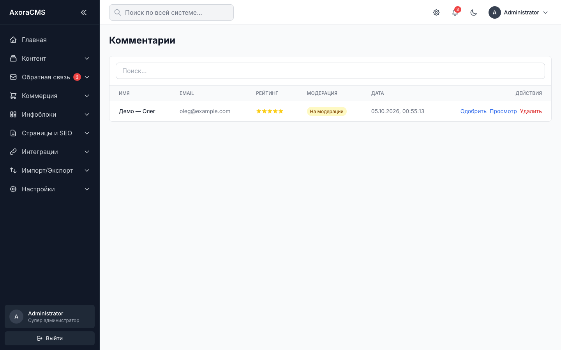Click the gear icon beside Настройки in sidebar

tap(13, 189)
